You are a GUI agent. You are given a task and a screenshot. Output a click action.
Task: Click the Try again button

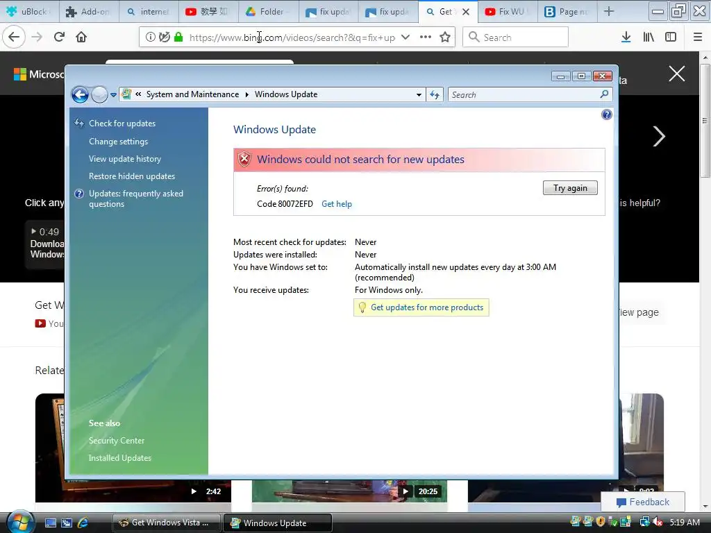click(x=570, y=188)
